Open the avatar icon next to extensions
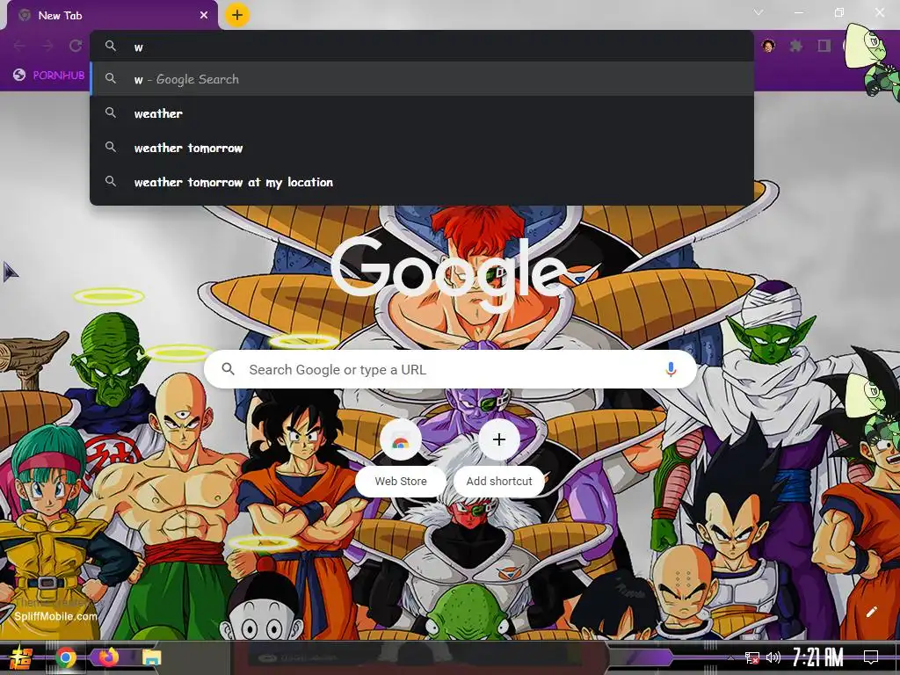This screenshot has width=900, height=675. [x=768, y=46]
